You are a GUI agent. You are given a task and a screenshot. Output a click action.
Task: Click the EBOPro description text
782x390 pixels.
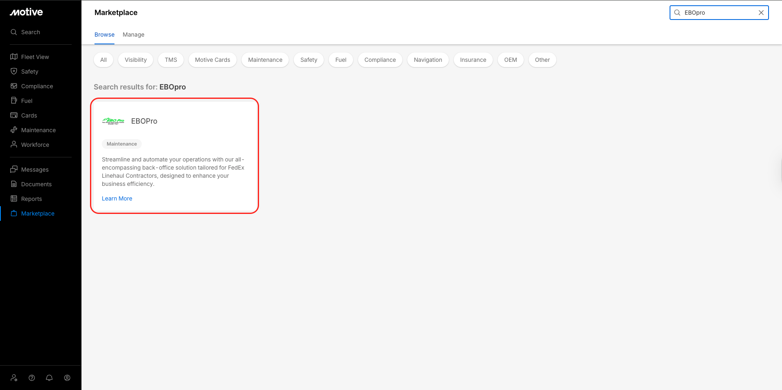click(x=173, y=172)
